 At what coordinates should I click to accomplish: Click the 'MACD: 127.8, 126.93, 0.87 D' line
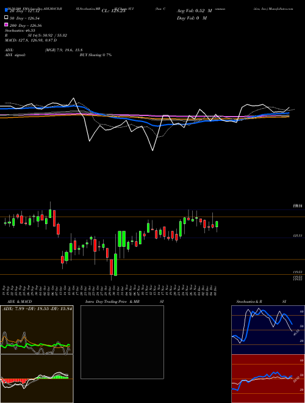[30, 40]
